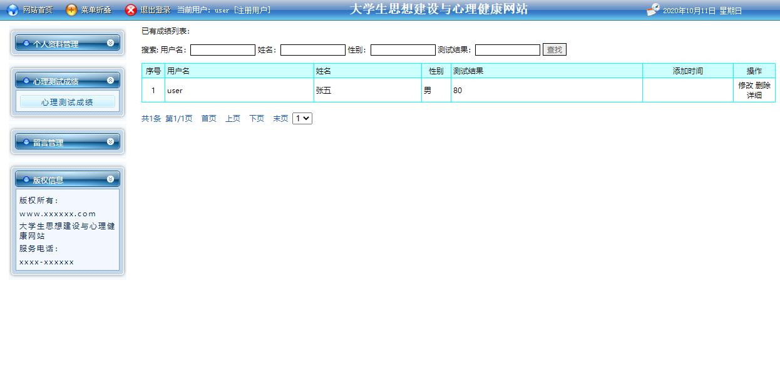Click the 用户名 search input field
Viewport: 780px width, 390px height.
(x=222, y=49)
